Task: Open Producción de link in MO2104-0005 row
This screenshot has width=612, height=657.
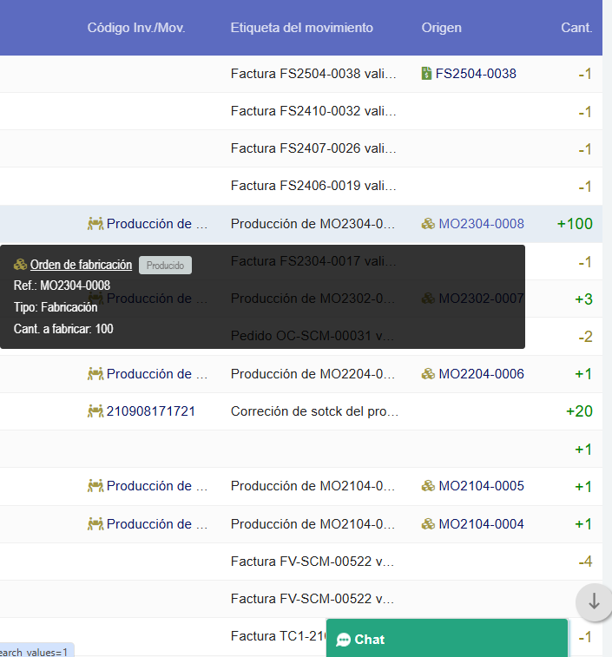Action: 157,486
